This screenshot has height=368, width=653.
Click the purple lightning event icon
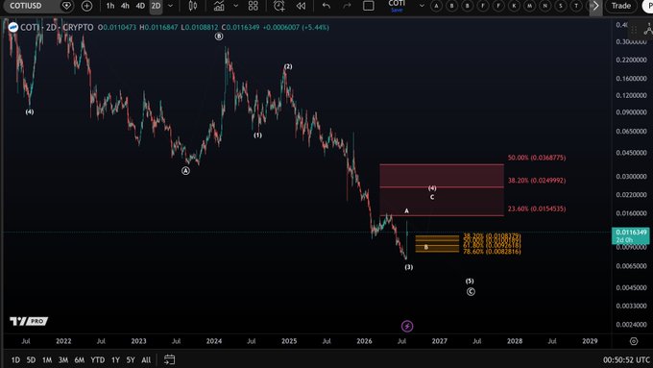click(x=407, y=326)
